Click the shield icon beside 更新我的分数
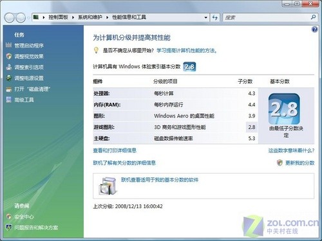 [x=279, y=163]
